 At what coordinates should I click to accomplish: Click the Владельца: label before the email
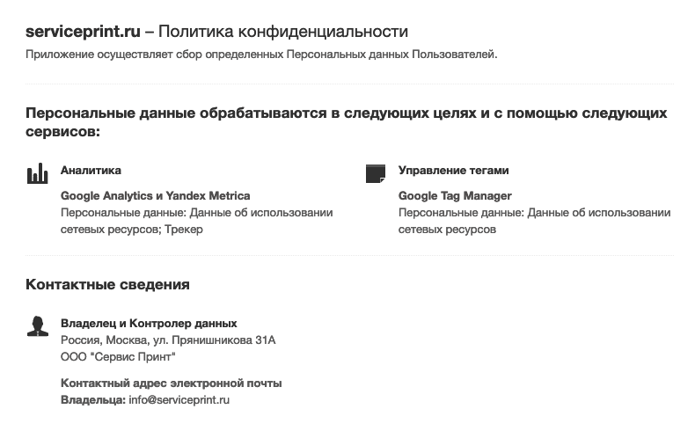coord(93,400)
